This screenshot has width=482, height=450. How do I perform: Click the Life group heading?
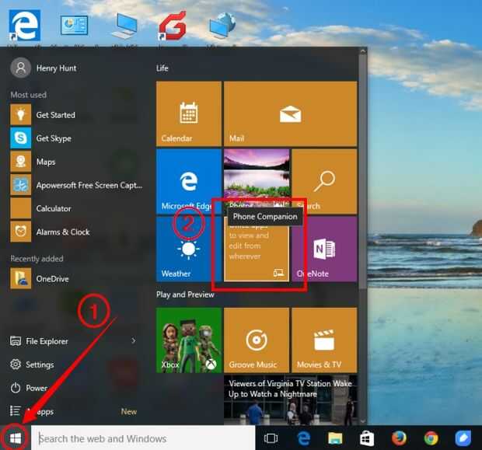pos(162,68)
